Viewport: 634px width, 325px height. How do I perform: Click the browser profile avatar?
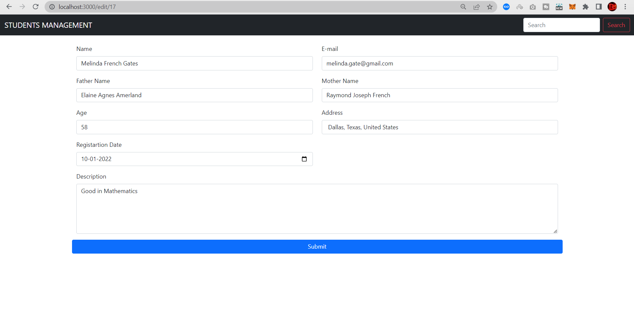(x=612, y=7)
